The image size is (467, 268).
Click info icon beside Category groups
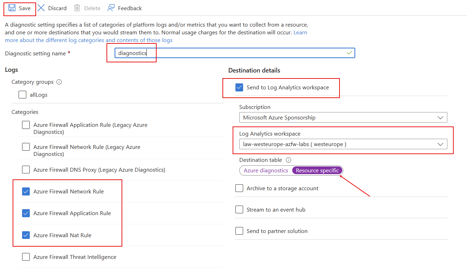[x=59, y=82]
